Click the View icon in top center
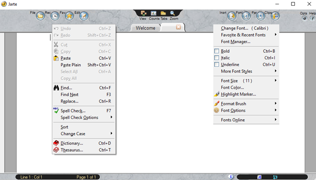The width and height of the screenshot is (316, 180). tap(143, 13)
